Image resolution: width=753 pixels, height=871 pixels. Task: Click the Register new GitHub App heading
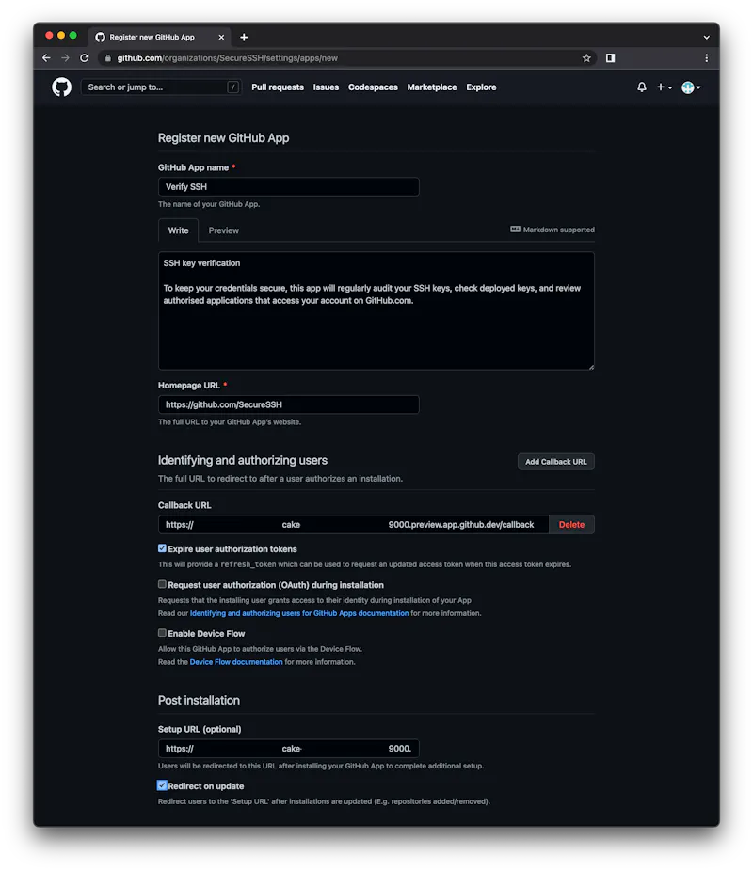click(223, 137)
